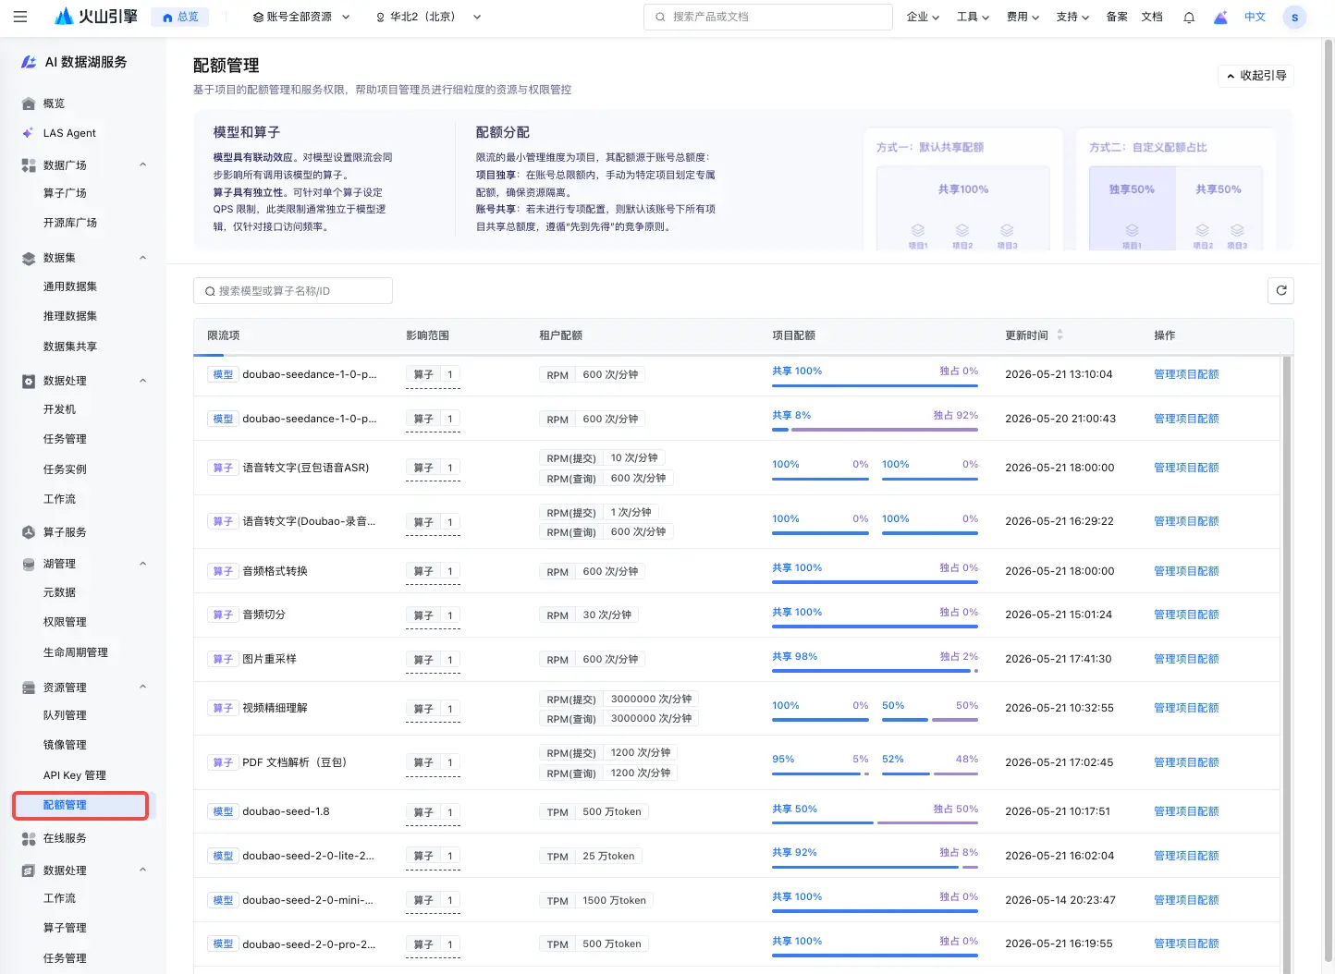Click the 在线服务 sidebar icon
This screenshot has height=974, width=1335.
click(x=29, y=838)
